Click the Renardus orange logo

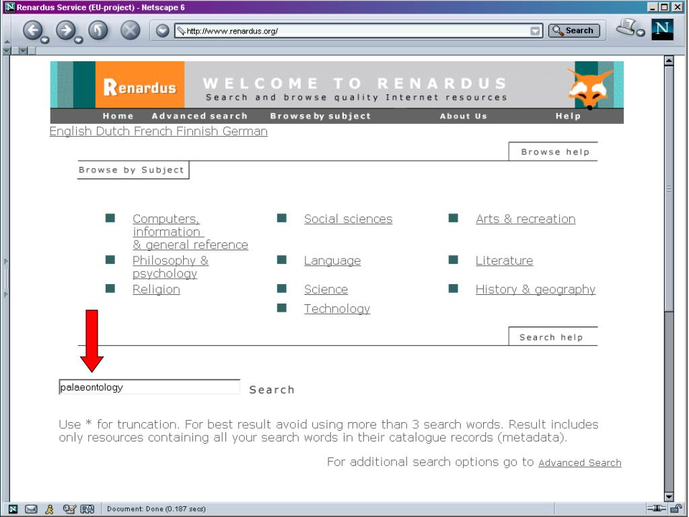(x=140, y=85)
